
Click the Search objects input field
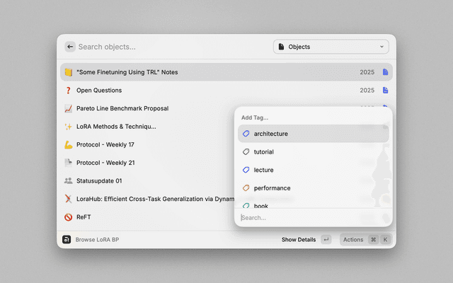[x=170, y=47]
